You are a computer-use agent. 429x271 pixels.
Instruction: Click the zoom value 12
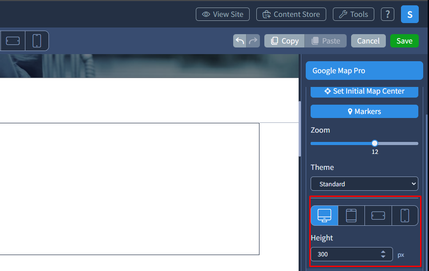[x=375, y=152]
